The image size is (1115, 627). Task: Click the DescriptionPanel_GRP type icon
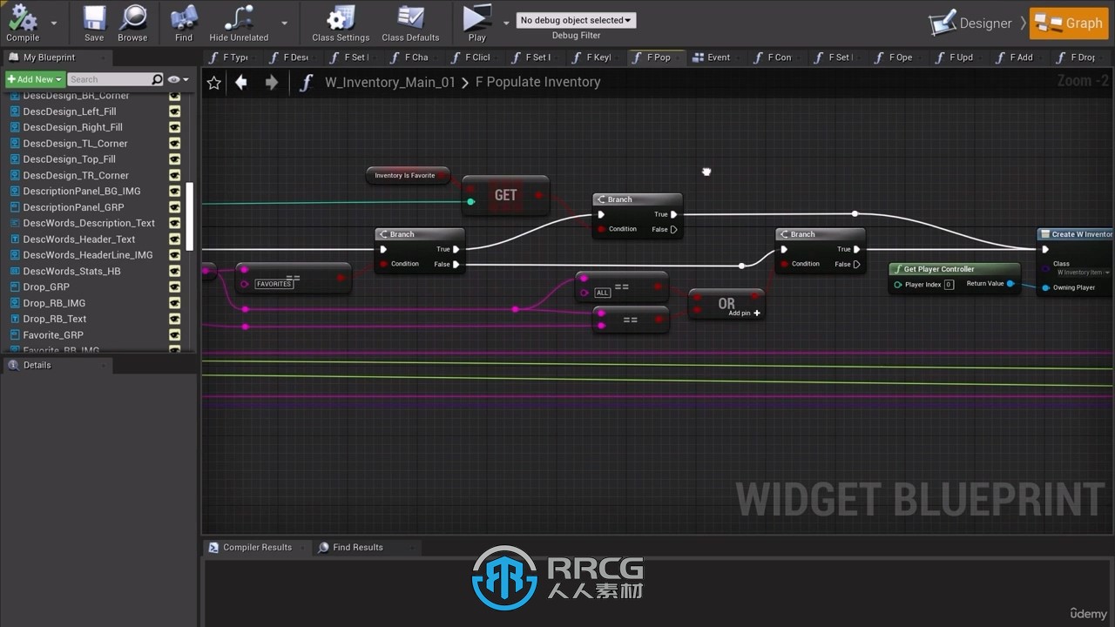click(x=15, y=207)
